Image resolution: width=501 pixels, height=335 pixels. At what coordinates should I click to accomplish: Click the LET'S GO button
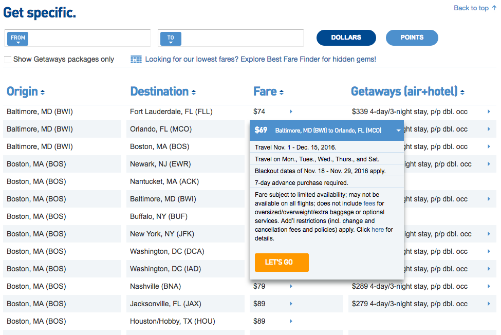click(282, 262)
